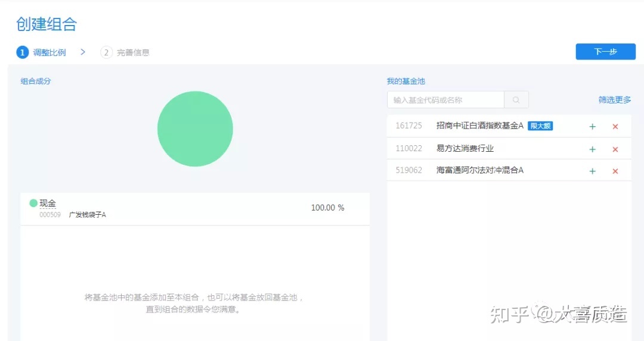Screen dimensions: 644x341
Task: Click the step arrow chevron between steps
Action: tap(83, 52)
